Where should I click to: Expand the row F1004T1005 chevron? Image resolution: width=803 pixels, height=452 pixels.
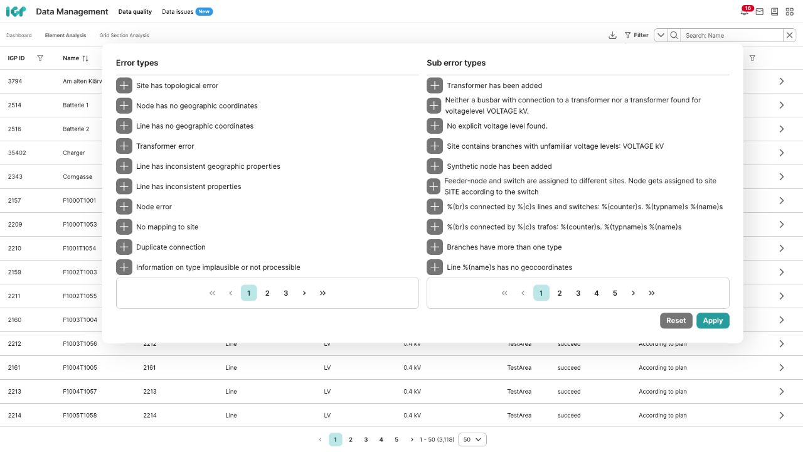782,368
